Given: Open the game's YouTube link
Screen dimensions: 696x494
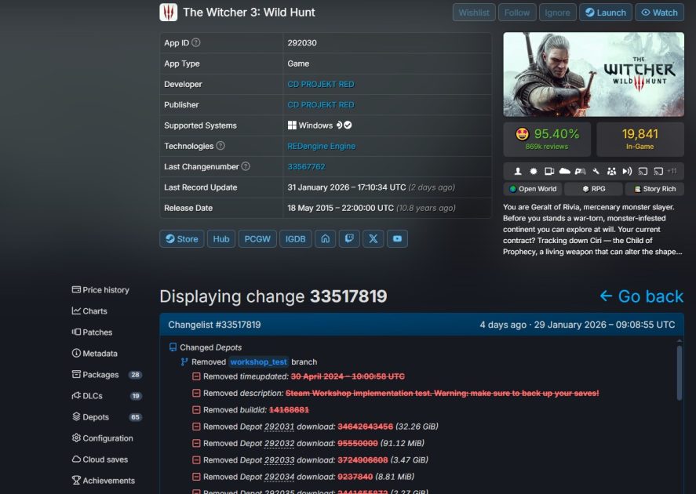Looking at the screenshot, I should pyautogui.click(x=397, y=238).
